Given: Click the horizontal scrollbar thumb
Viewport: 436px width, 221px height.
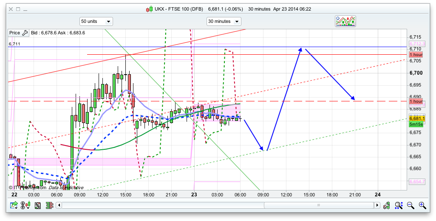Looking at the screenshot, I should [319, 205].
